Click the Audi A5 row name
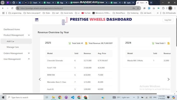 coord(50,89)
